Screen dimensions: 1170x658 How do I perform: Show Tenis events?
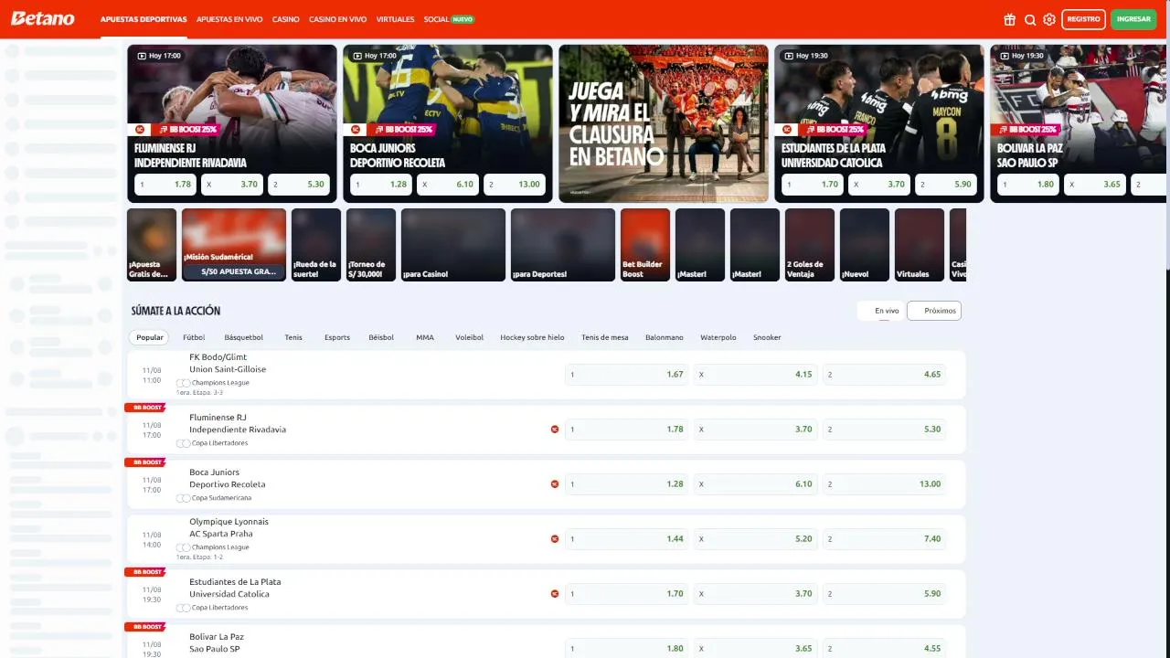(x=293, y=337)
